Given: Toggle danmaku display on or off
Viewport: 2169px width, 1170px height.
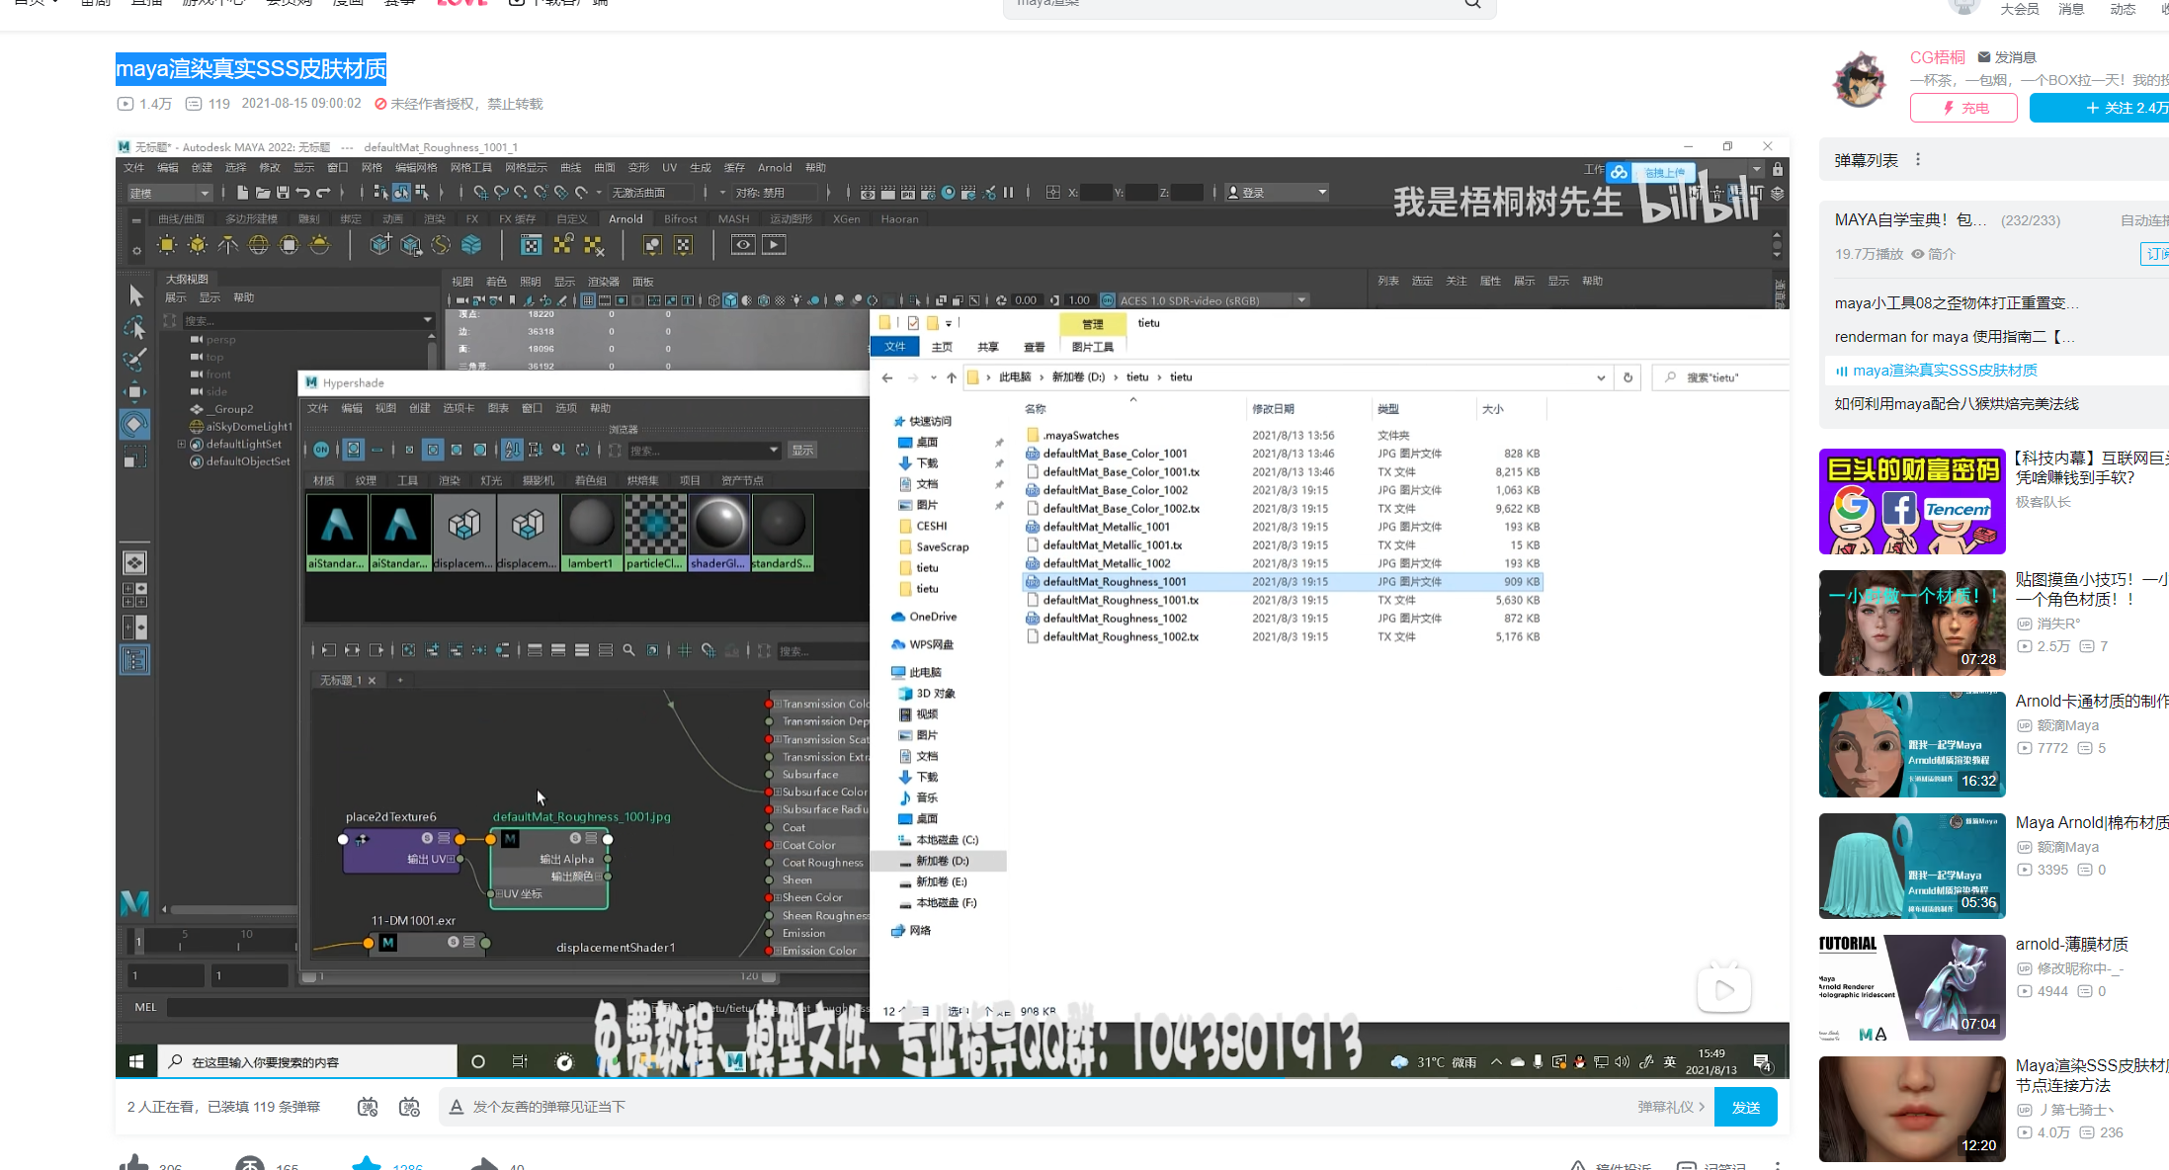Looking at the screenshot, I should 368,1107.
